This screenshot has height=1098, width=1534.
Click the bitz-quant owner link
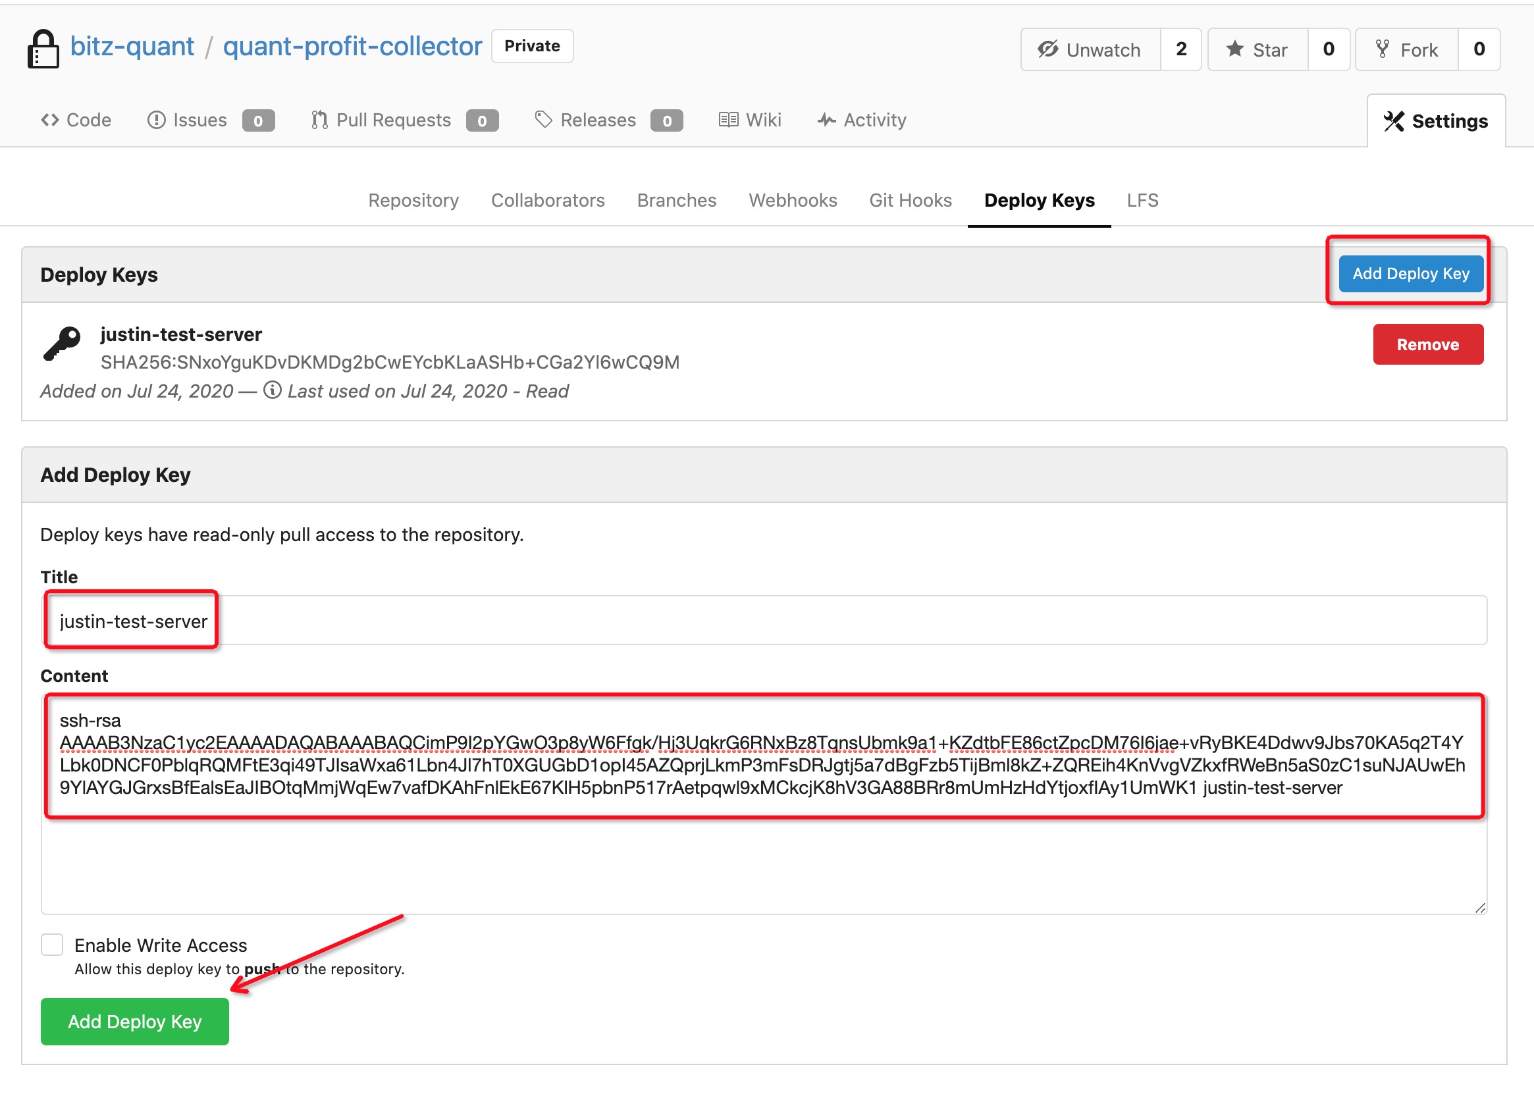coord(132,46)
